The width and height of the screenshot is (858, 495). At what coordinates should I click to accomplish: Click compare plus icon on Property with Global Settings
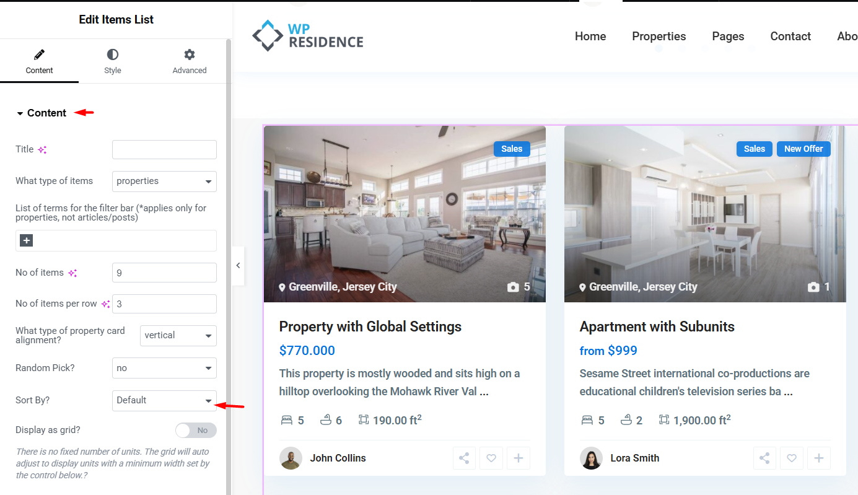tap(519, 458)
